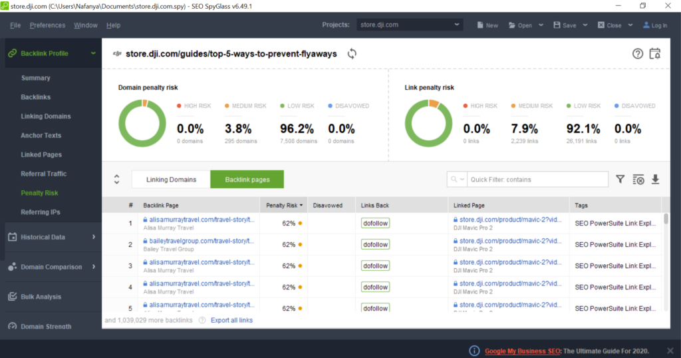Open Anchor Texts in the sidebar
681x358 pixels.
41,135
